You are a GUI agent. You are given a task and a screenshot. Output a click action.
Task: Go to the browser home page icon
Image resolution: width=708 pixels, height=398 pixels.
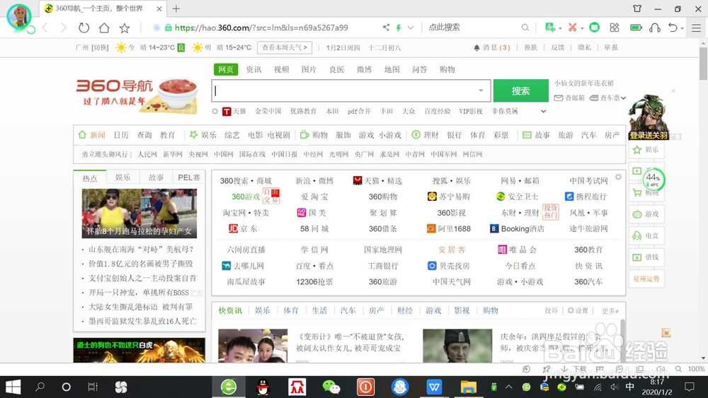tap(104, 28)
